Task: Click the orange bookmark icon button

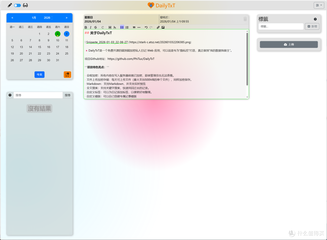Action: [x=67, y=75]
